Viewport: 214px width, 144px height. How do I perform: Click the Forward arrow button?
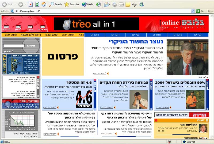tap(21, 5)
